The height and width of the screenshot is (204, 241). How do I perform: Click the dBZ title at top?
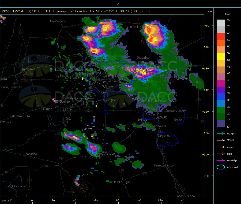point(120,4)
